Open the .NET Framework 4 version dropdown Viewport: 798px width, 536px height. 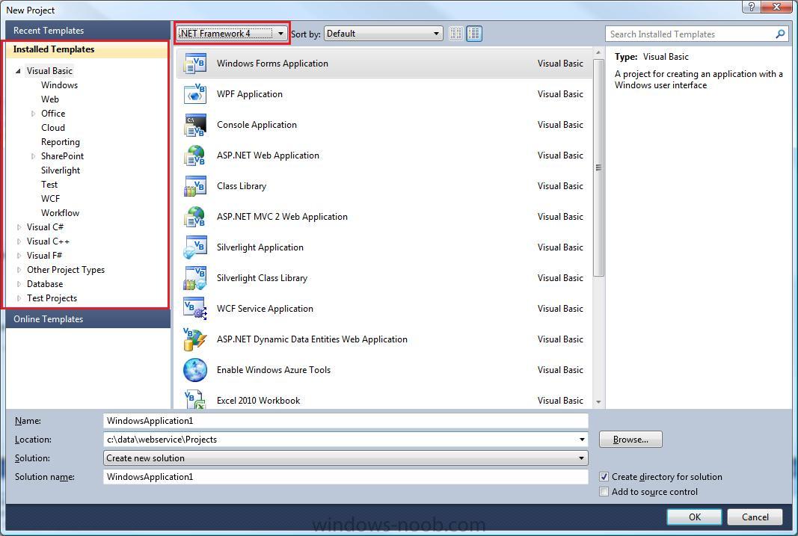click(232, 34)
